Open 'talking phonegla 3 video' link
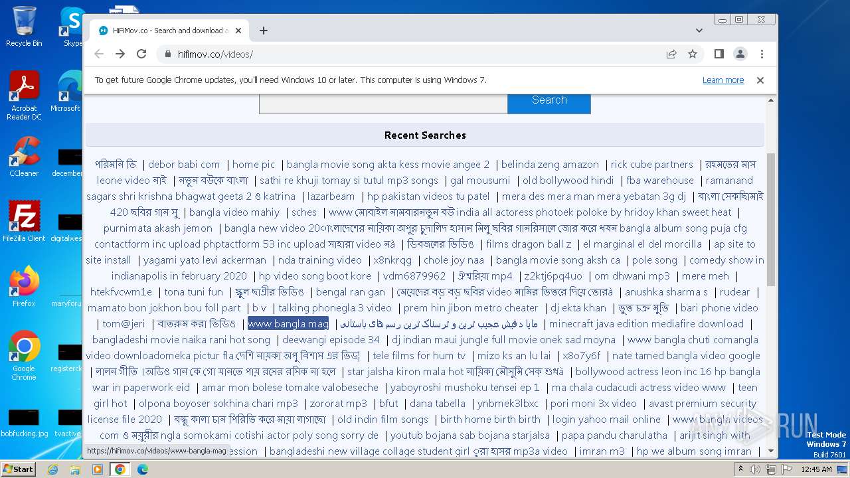 335,308
